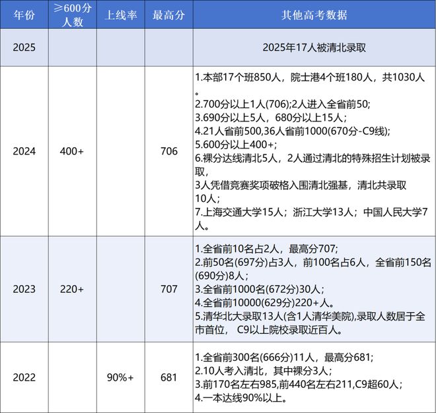Select the ≥600分人数 column header
The width and height of the screenshot is (436, 413).
pyautogui.click(x=72, y=15)
